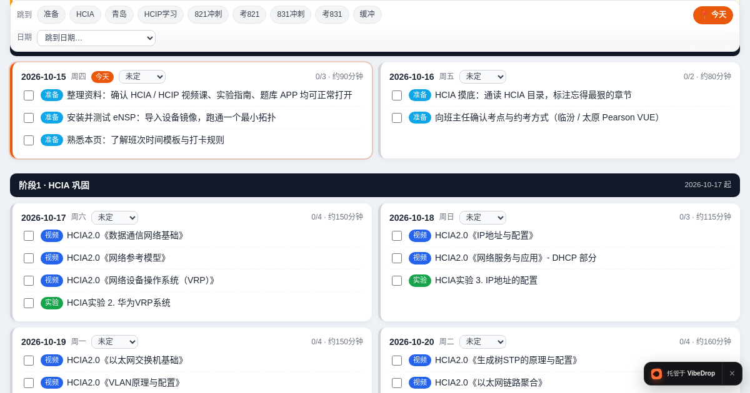Select the HCIA jump chip
The width and height of the screenshot is (750, 393).
(x=85, y=14)
